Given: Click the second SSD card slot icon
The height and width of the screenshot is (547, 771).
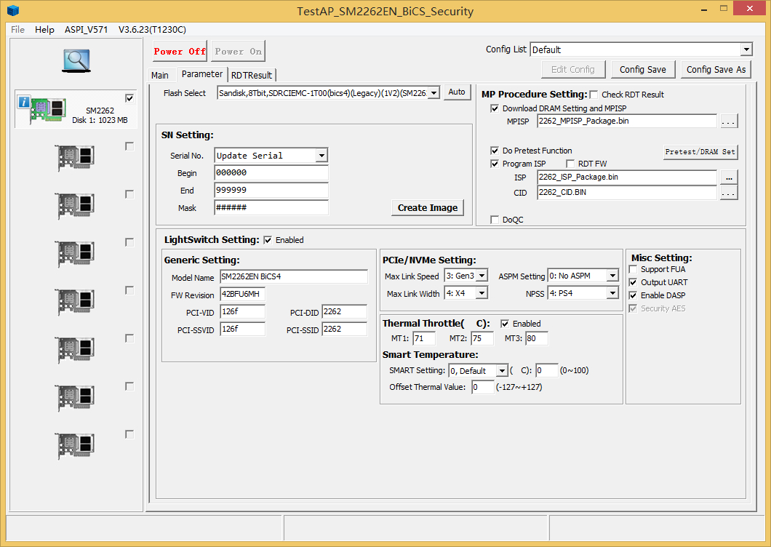Looking at the screenshot, I should [75, 158].
